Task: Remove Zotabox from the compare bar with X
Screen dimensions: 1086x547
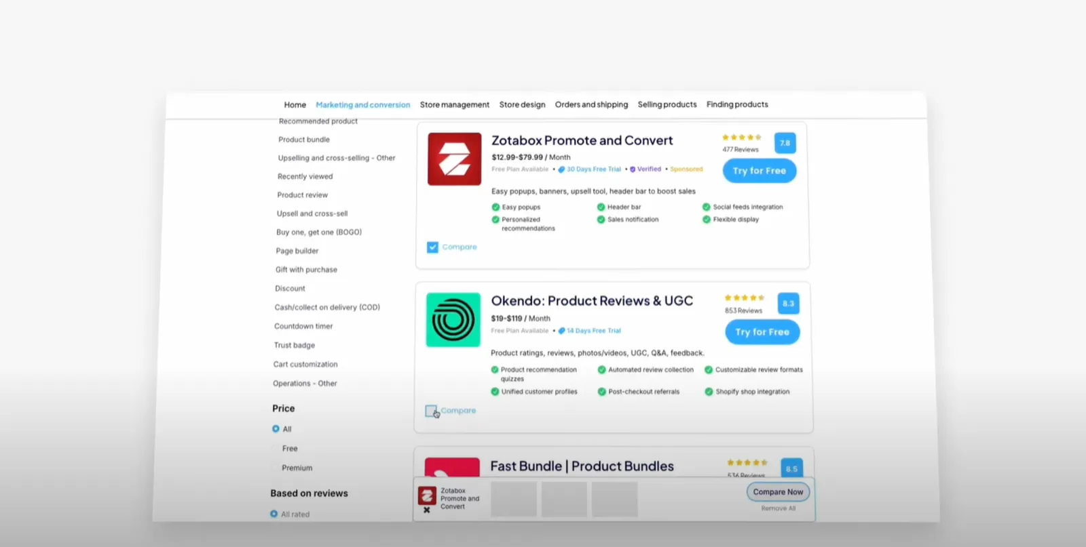Action: (x=426, y=510)
